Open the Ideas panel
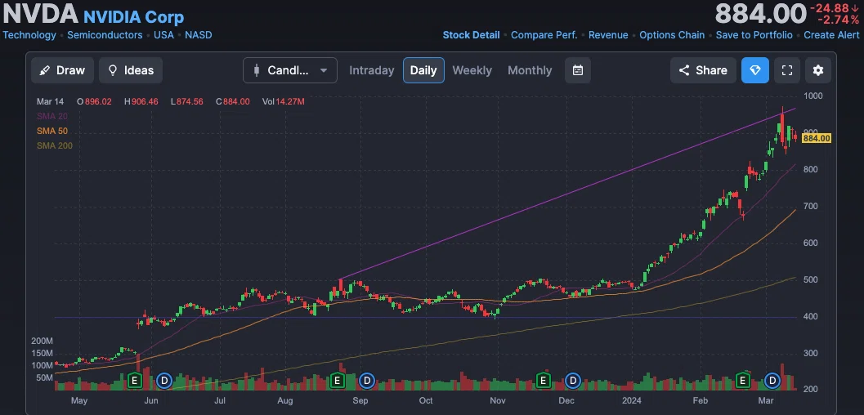The width and height of the screenshot is (864, 415). point(131,70)
